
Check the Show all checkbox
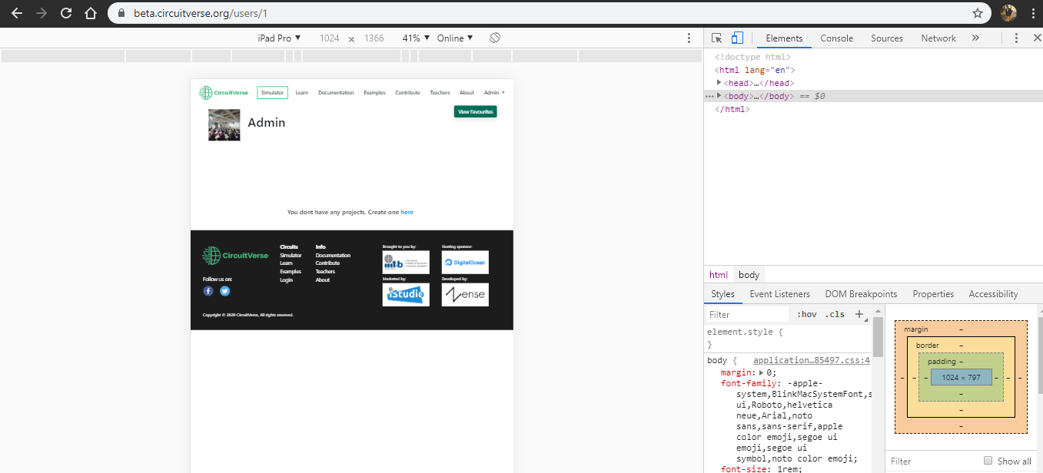click(988, 461)
